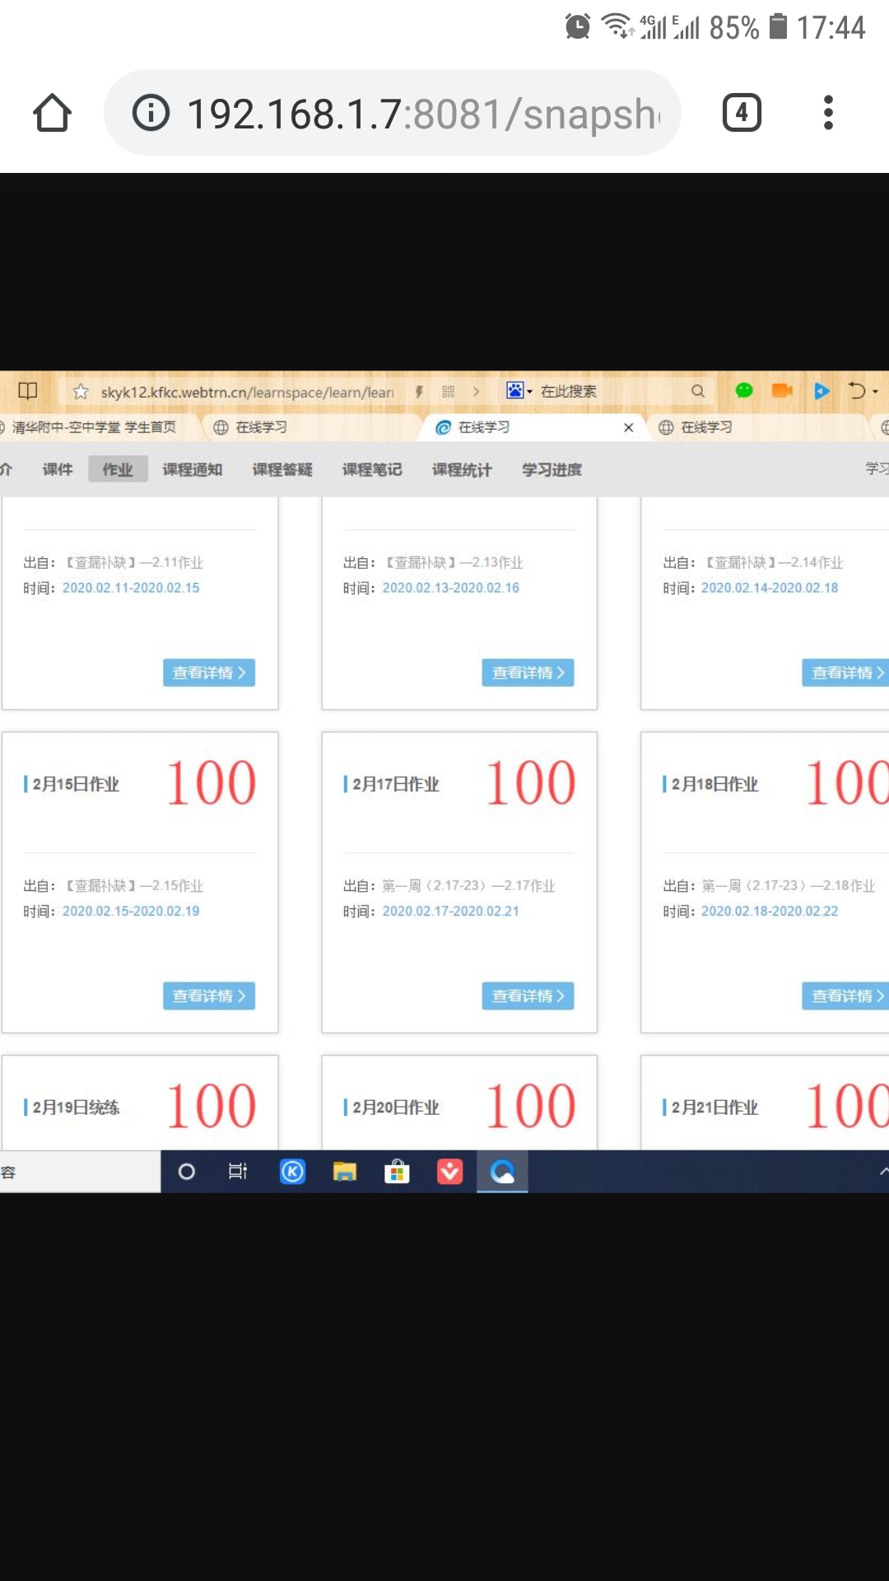Click 查看详情 for the 2.13作业 card

528,673
